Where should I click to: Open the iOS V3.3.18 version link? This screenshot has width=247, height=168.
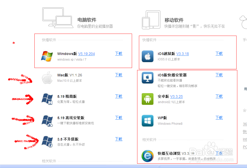(x=183, y=54)
